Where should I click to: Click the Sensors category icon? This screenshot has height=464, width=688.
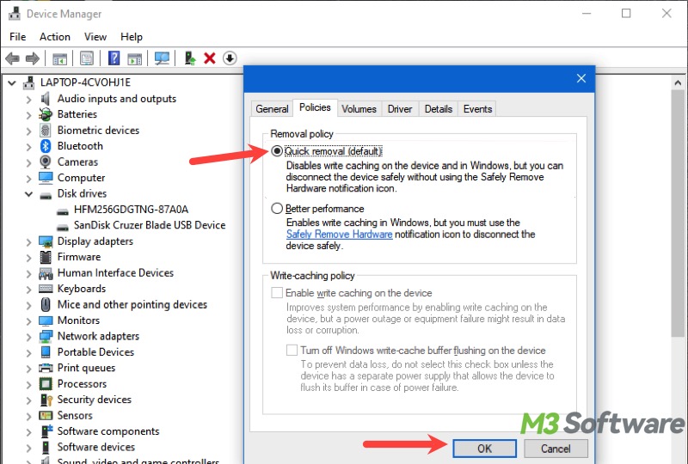[46, 415]
